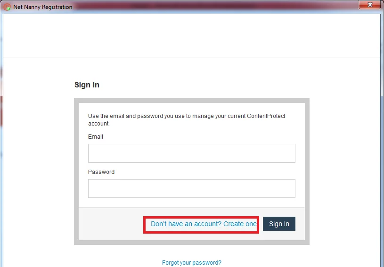The width and height of the screenshot is (384, 267).
Task: Click the "Net Nanny Registration" window title
Action: 43,7
